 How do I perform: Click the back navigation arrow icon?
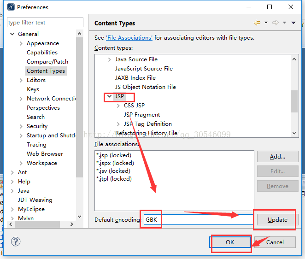click(x=257, y=23)
